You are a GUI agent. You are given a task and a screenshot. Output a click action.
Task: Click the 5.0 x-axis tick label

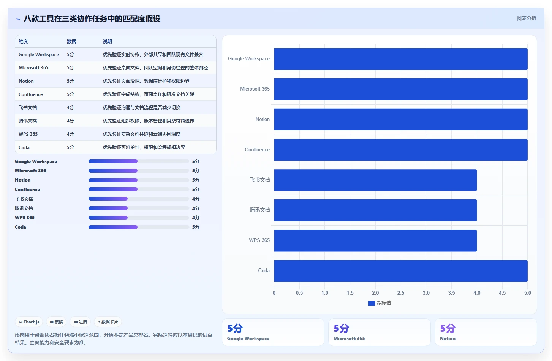[528, 293]
